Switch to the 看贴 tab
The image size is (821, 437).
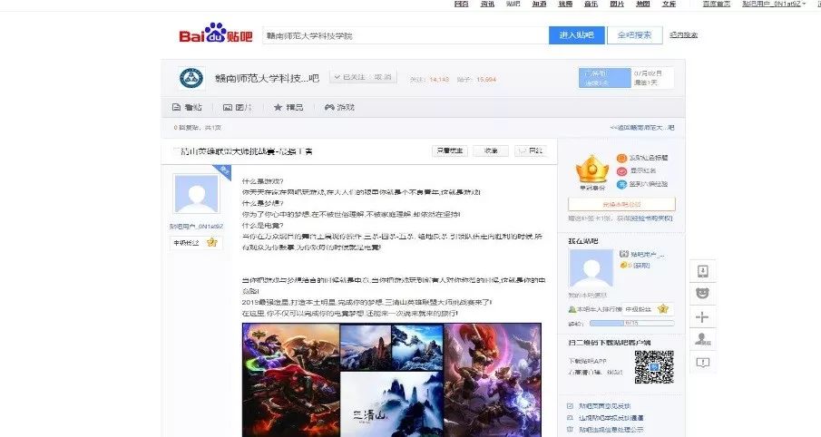pyautogui.click(x=187, y=107)
